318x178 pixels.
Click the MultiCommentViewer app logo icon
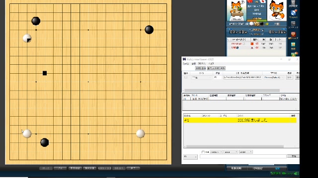(x=184, y=59)
